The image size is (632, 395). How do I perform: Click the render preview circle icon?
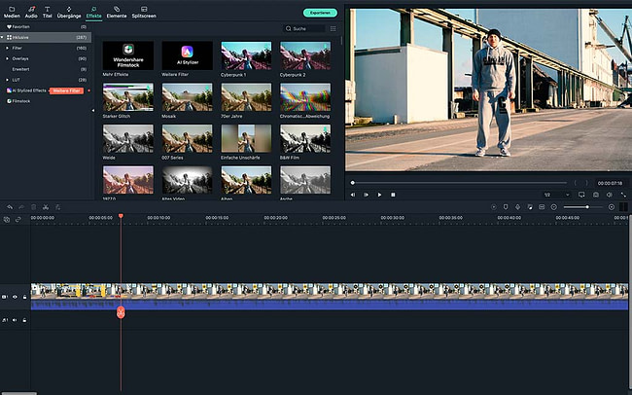point(493,207)
